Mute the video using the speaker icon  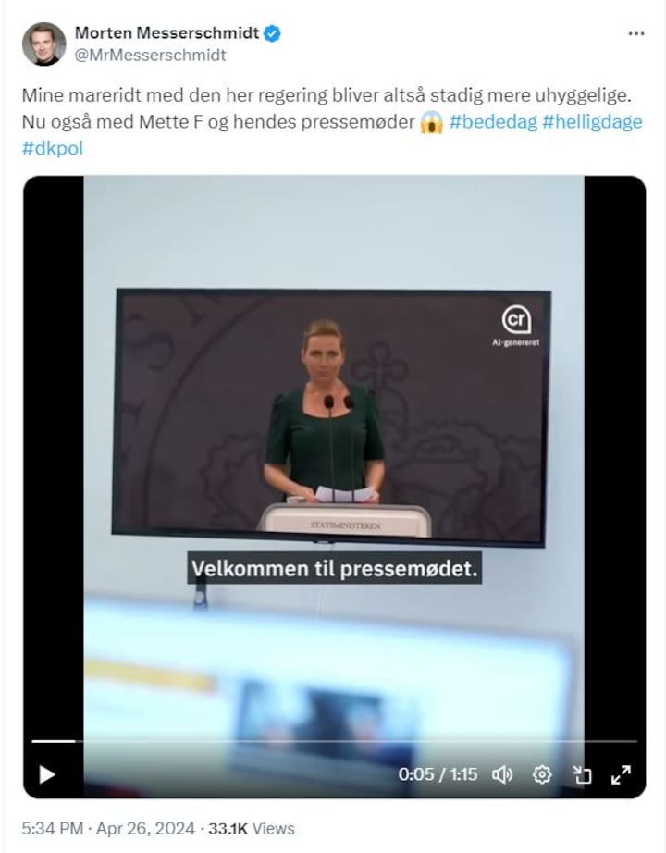pos(501,774)
